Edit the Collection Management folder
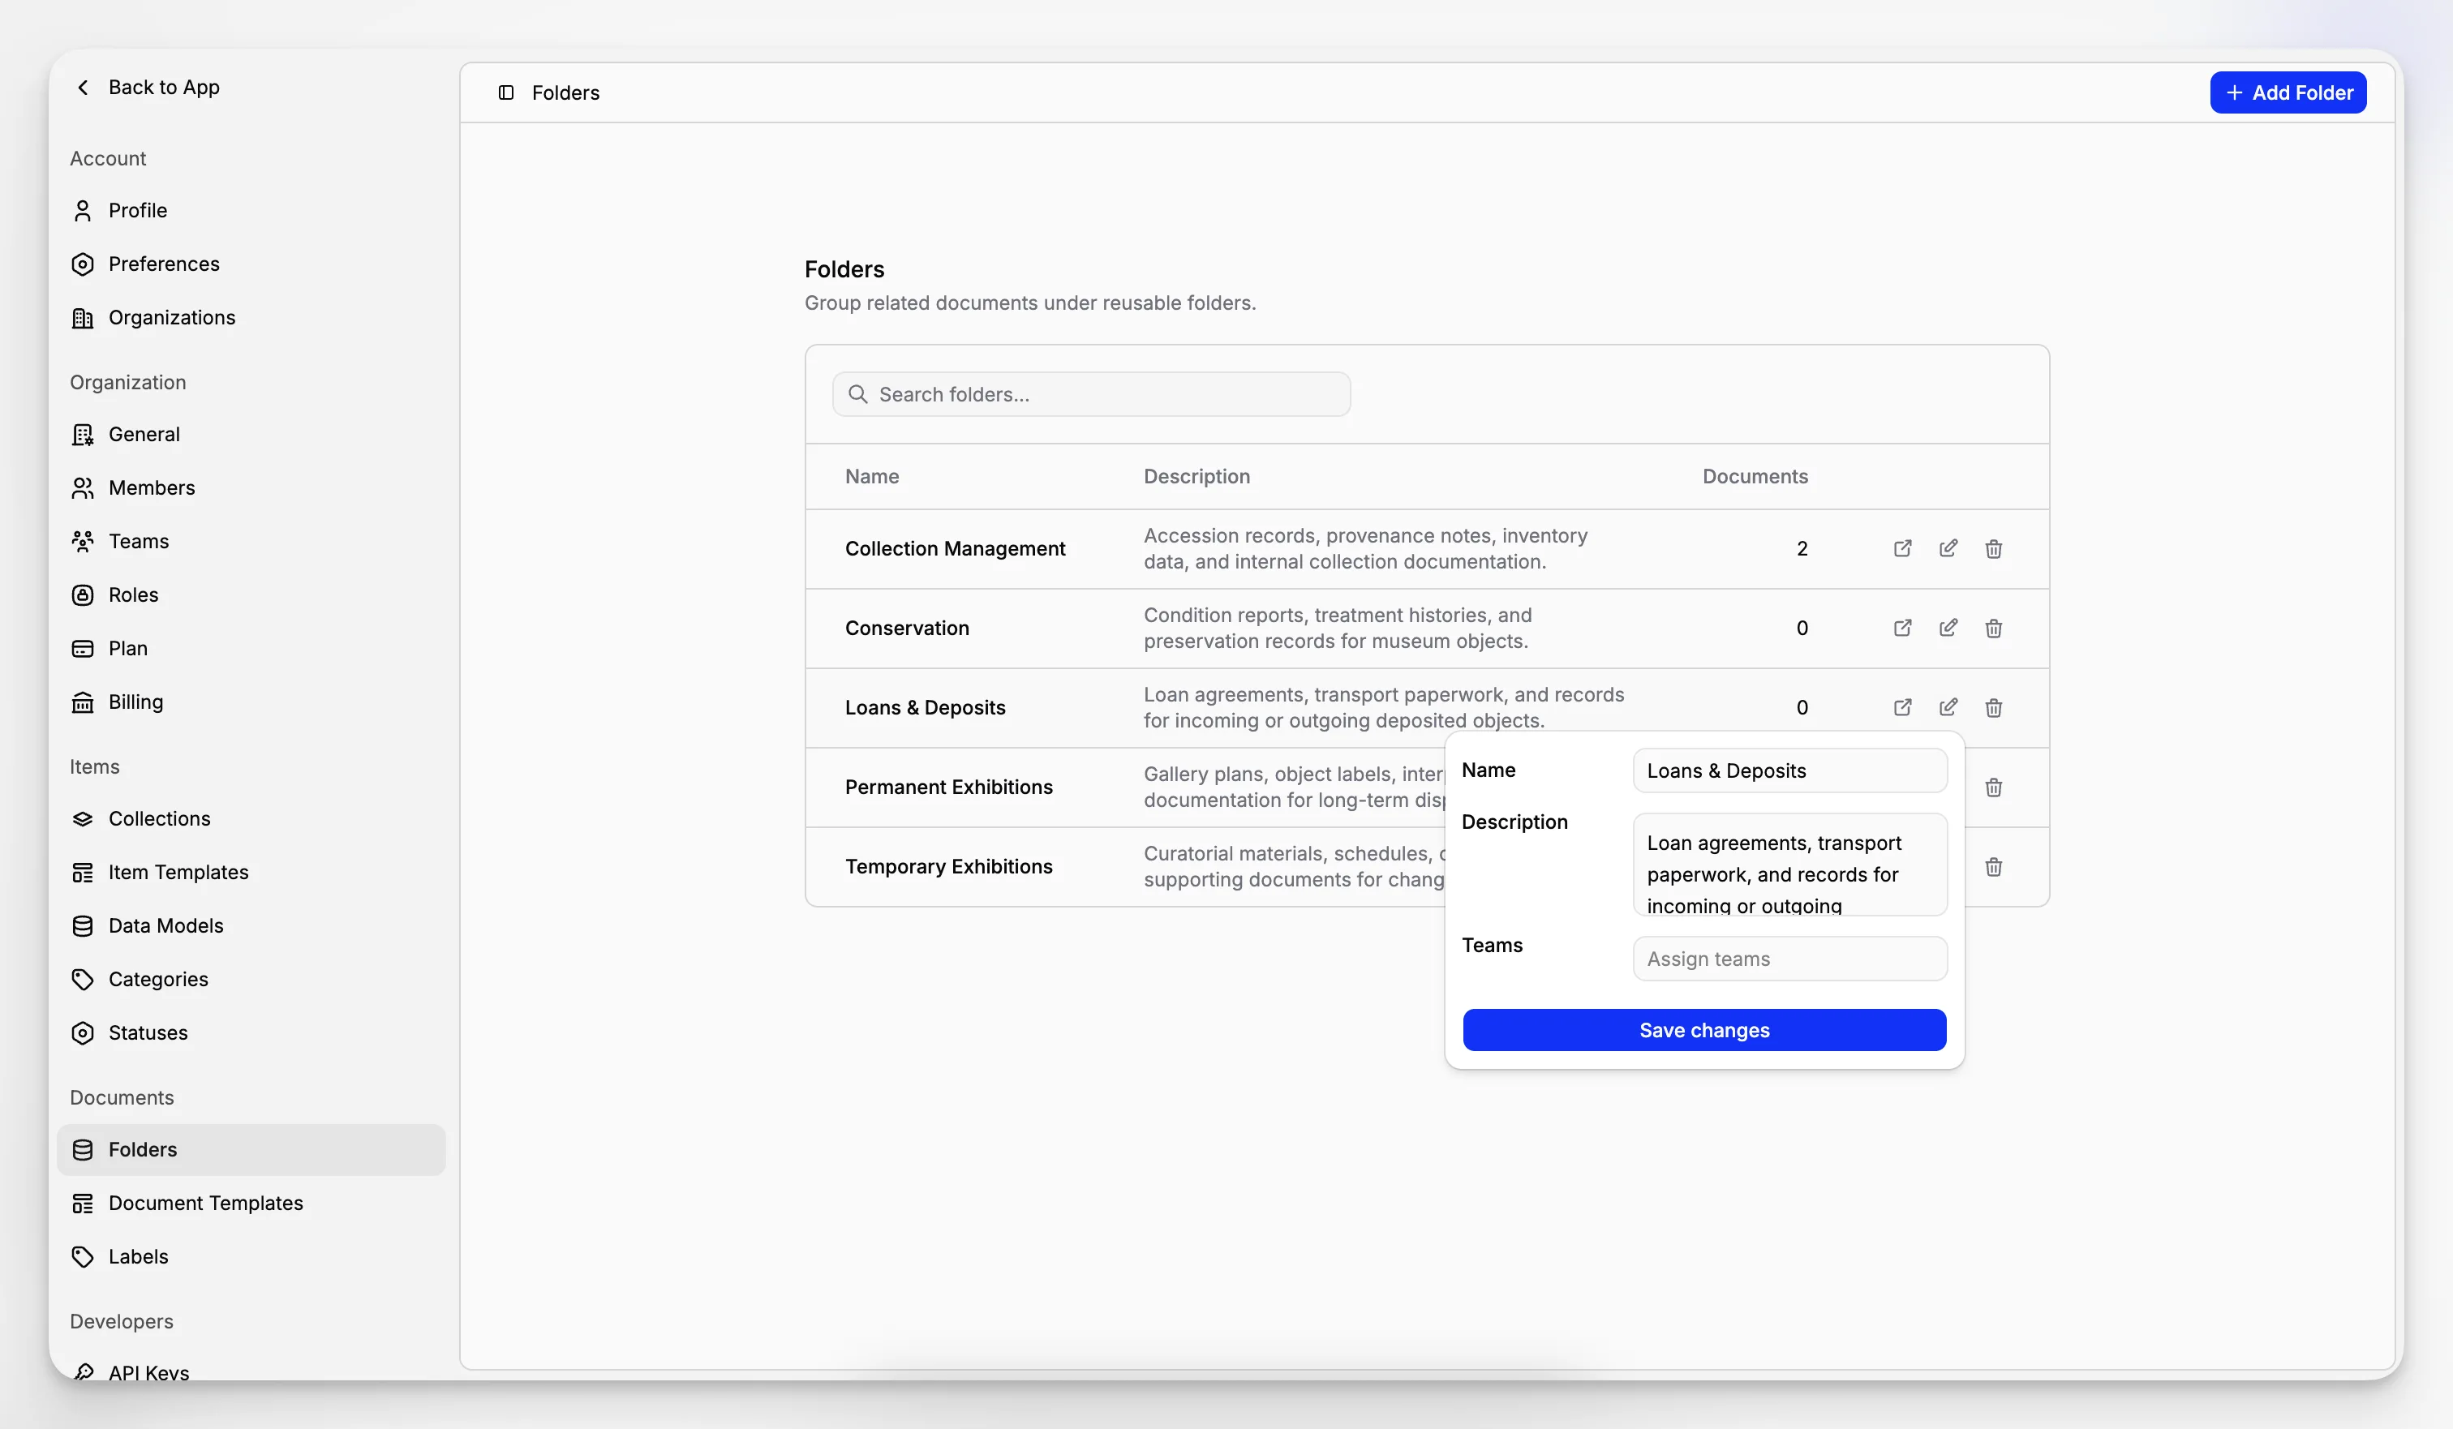The width and height of the screenshot is (2453, 1429). coord(1948,548)
